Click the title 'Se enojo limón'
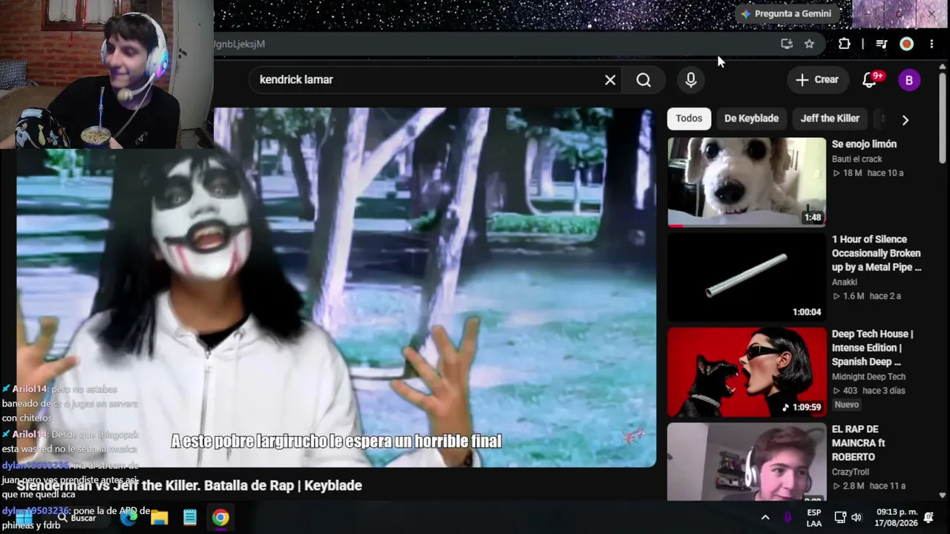This screenshot has width=950, height=534. coord(864,145)
